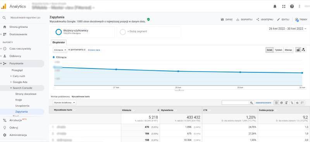Image resolution: width=310 pixels, height=142 pixels.
Task: Select the Wszyscy użytkownicy segment
Action: point(83,32)
